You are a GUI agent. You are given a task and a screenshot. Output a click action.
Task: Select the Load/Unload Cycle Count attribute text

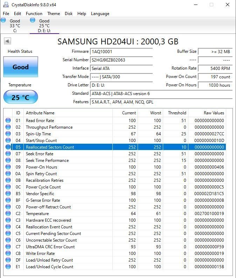(x=49, y=267)
